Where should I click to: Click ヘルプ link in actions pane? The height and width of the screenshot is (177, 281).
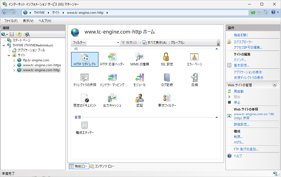[238, 156]
